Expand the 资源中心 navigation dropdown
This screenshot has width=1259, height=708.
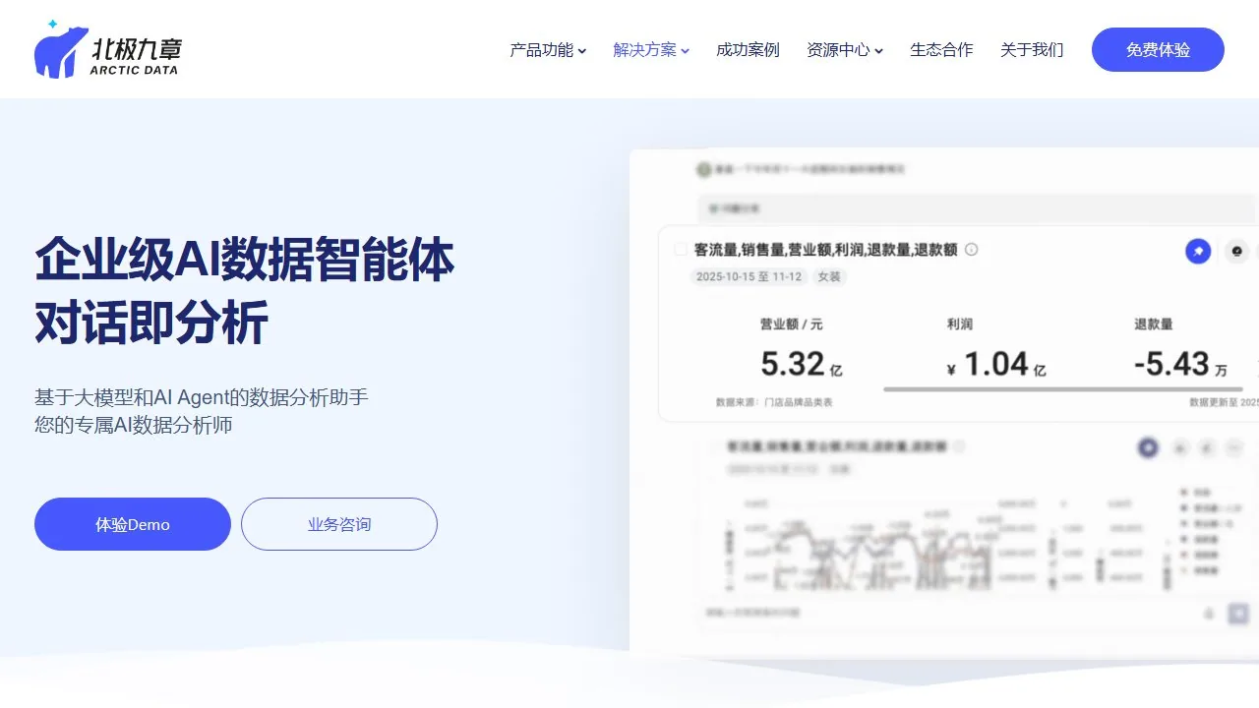click(845, 50)
